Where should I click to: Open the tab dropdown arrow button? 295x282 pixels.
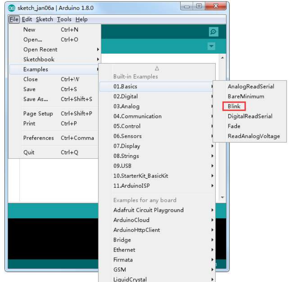point(211,46)
